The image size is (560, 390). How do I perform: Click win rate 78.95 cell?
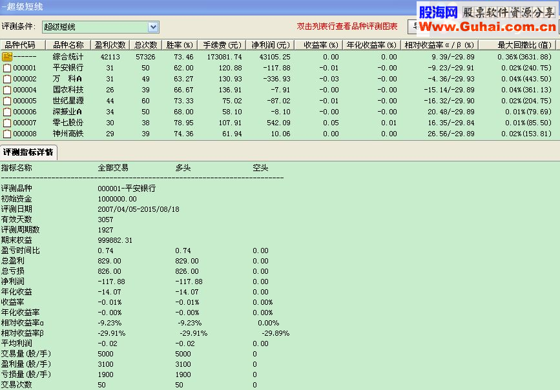[x=183, y=123]
